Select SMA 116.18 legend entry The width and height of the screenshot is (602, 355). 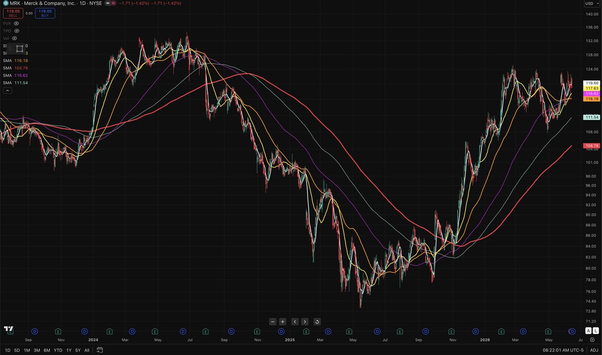pyautogui.click(x=15, y=61)
